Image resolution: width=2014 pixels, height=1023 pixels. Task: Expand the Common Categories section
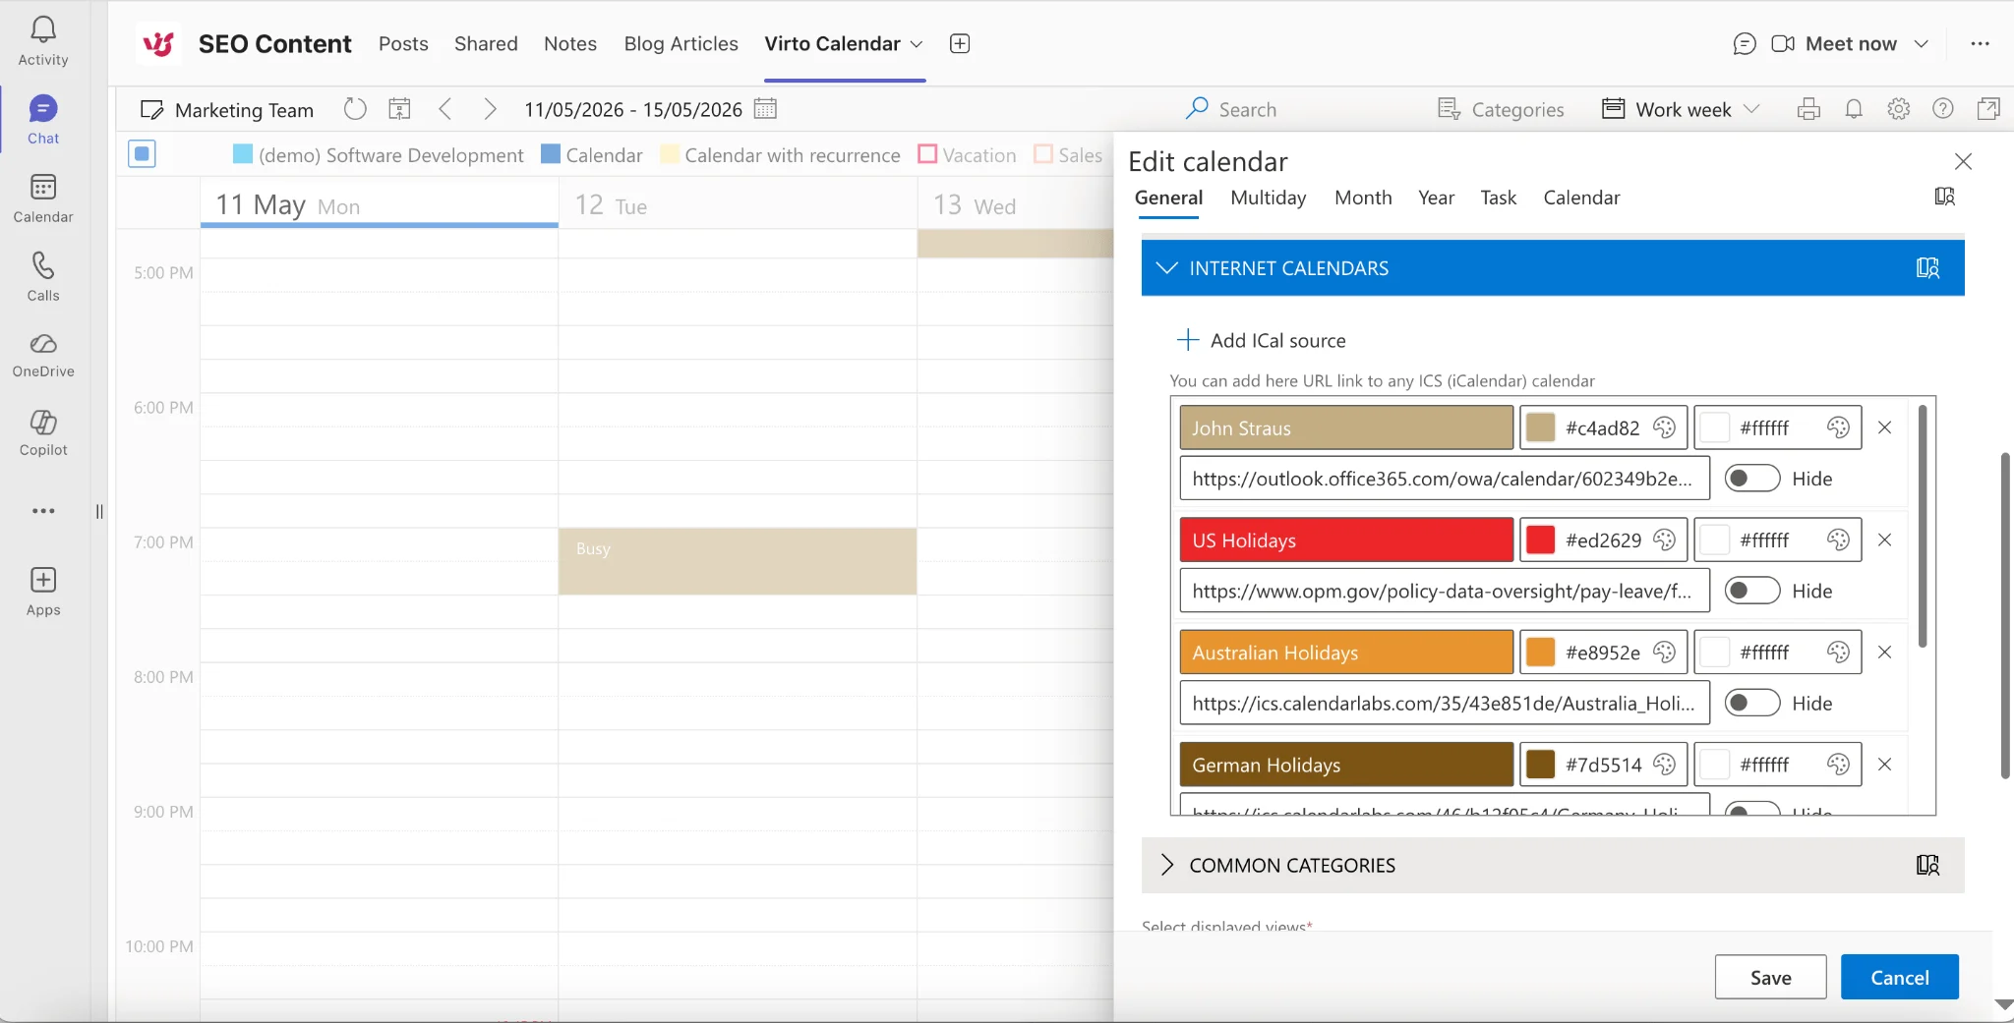[1167, 865]
